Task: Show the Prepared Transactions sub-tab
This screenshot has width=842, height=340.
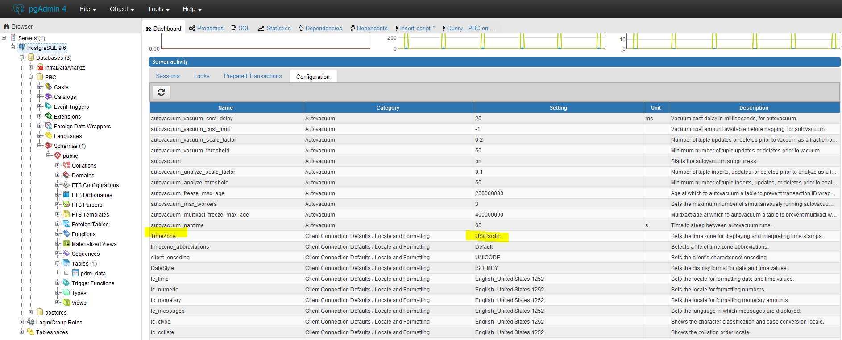Action: (253, 76)
